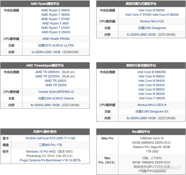Open the Corsair Hydro系列H80i v2 link

56,92
